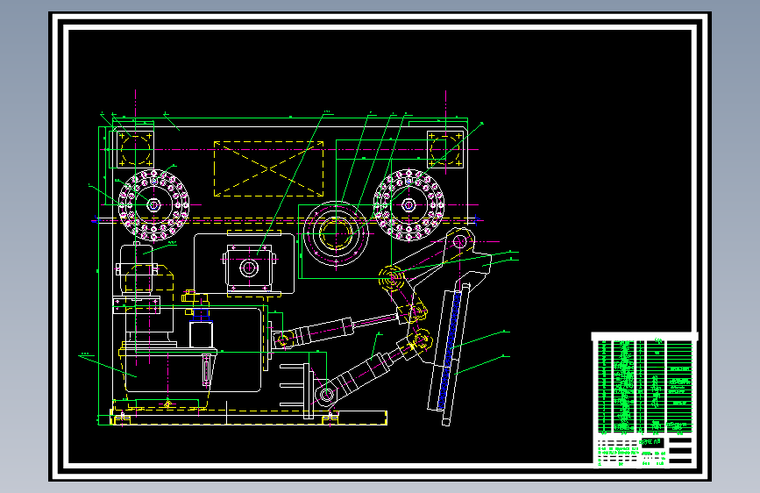
Task: Select the yellow dashed rectangle with X
Action: [268, 168]
